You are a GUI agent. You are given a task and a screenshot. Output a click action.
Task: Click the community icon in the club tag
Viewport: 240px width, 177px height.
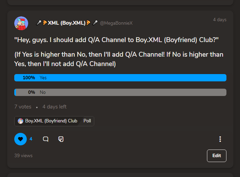(x=21, y=121)
